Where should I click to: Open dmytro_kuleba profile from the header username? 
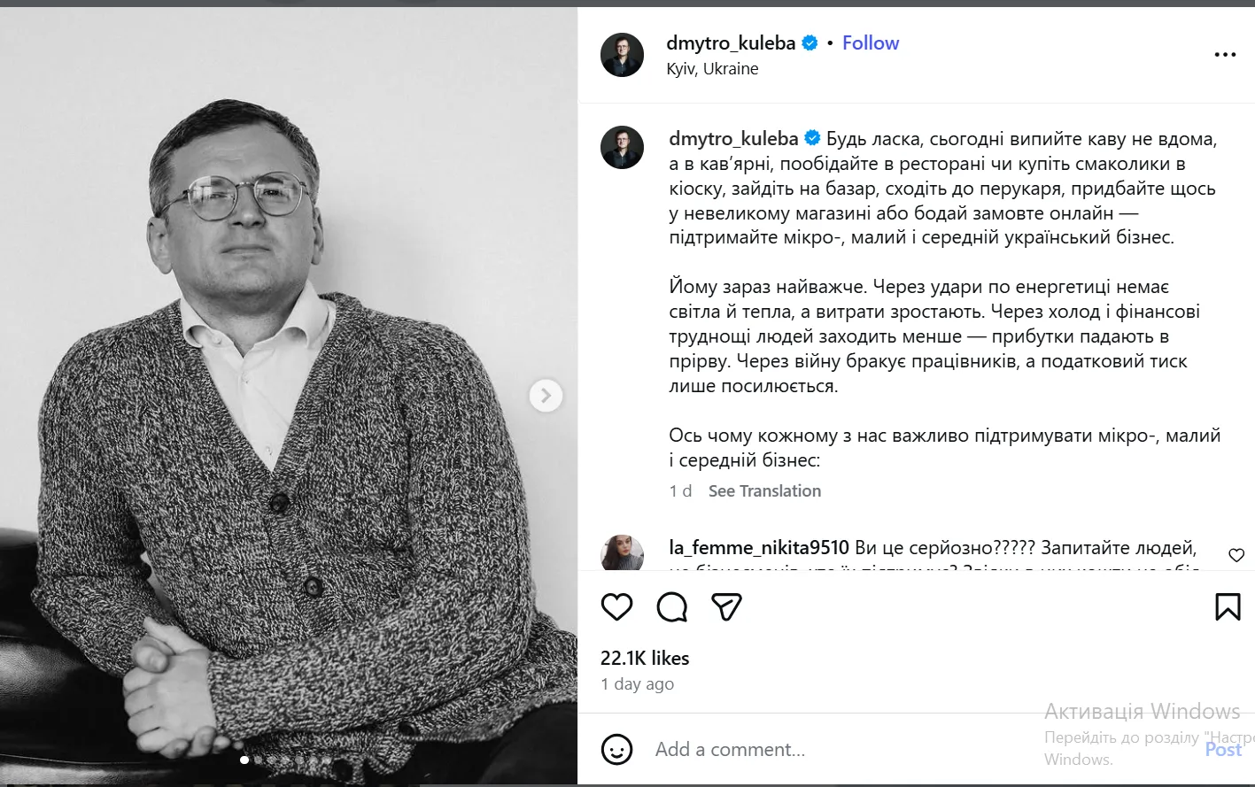click(x=731, y=42)
